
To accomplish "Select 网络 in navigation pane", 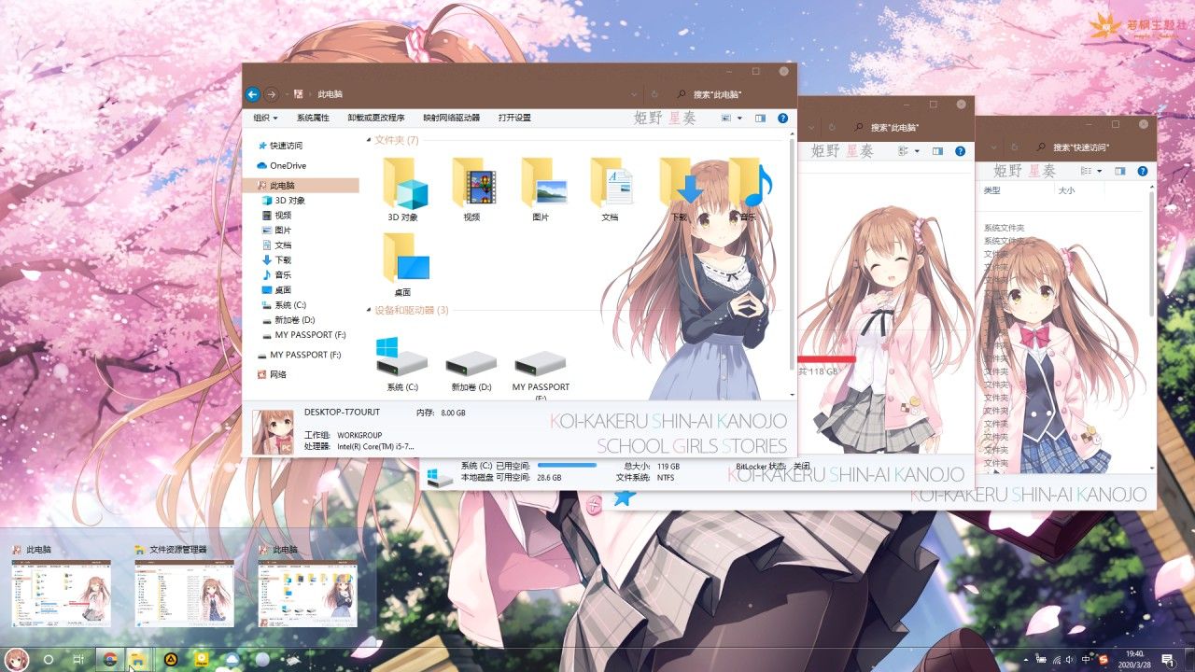I will (x=272, y=374).
